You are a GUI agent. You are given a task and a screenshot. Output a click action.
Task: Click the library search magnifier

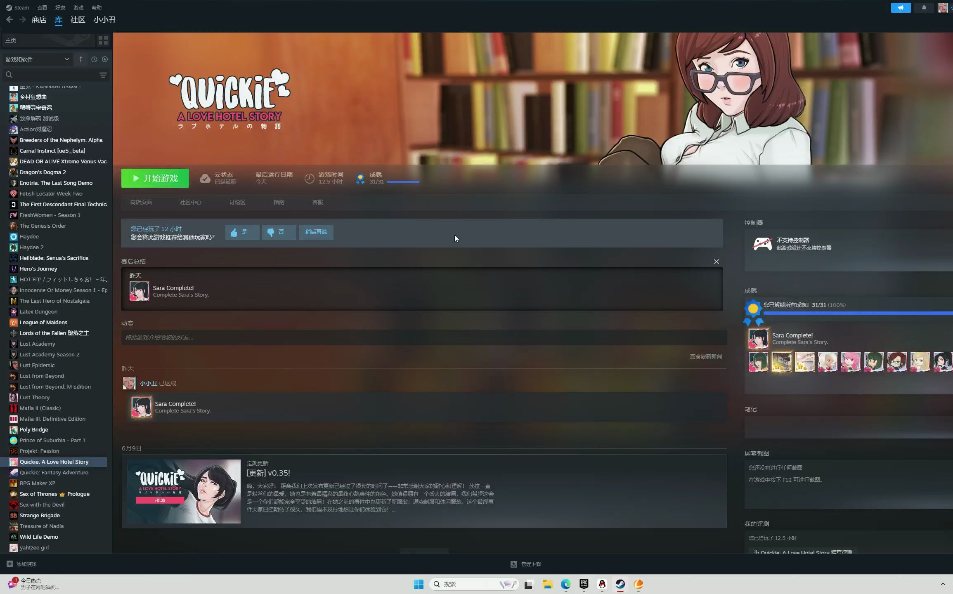(9, 75)
